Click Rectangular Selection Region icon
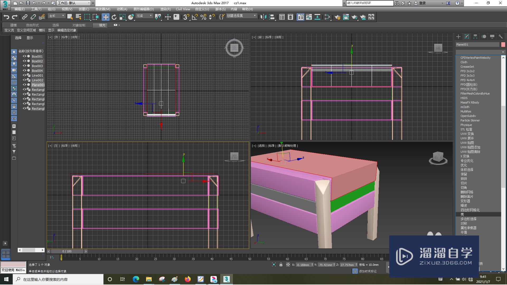The height and width of the screenshot is (285, 507). [x=87, y=17]
